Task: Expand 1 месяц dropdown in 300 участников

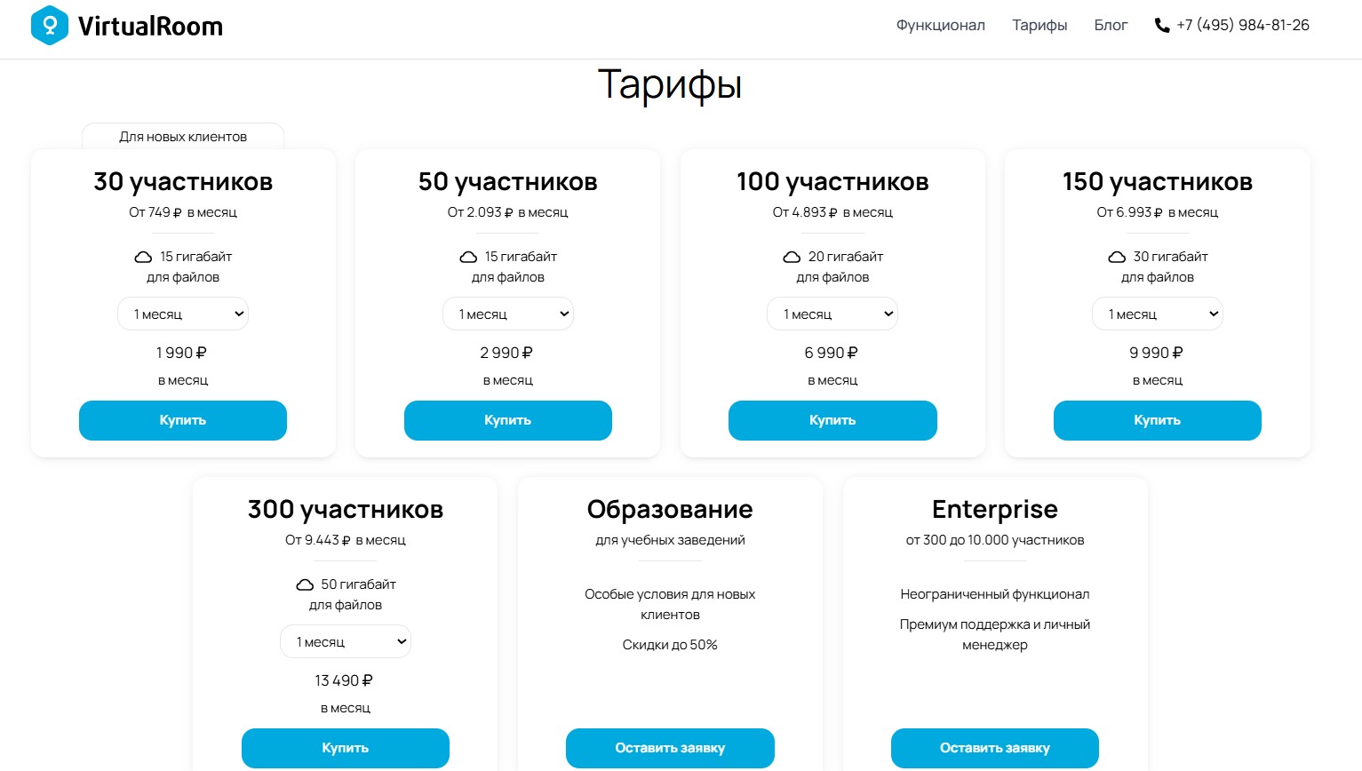Action: coord(346,641)
